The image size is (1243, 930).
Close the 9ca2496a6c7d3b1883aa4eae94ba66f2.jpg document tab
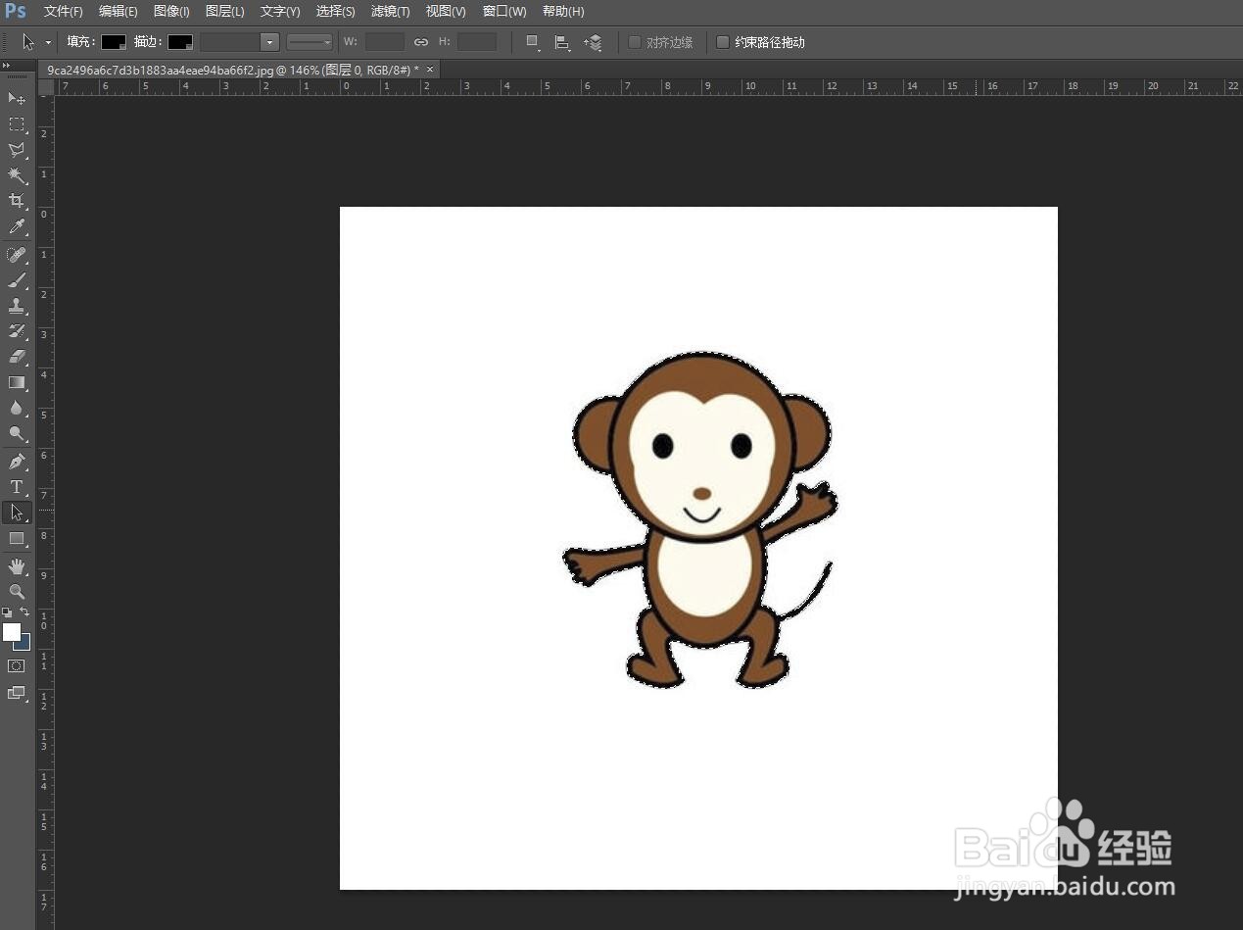[x=429, y=70]
